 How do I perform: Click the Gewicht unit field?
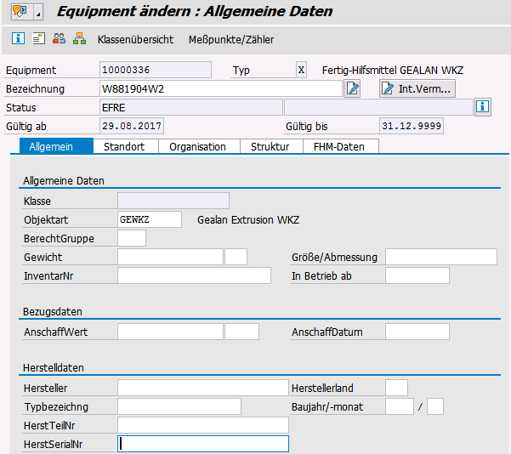point(236,257)
